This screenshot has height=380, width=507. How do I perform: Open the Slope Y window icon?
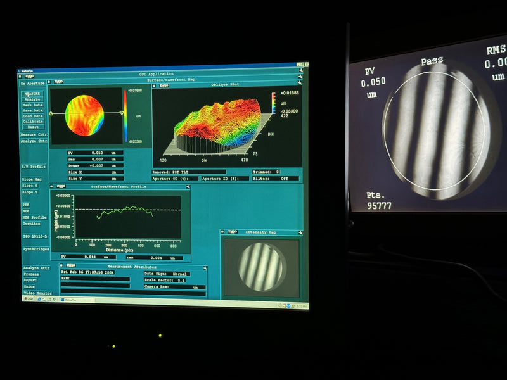click(30, 192)
